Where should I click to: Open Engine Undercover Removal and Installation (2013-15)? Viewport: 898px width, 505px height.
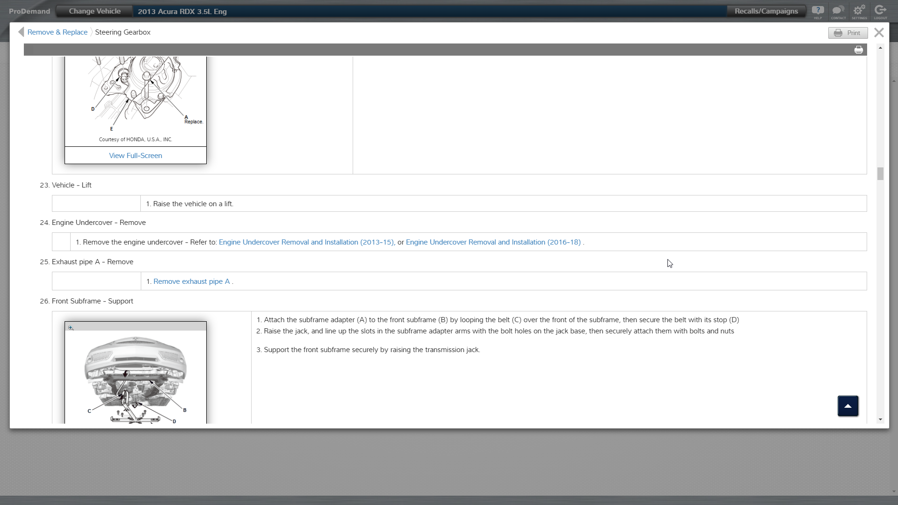306,242
